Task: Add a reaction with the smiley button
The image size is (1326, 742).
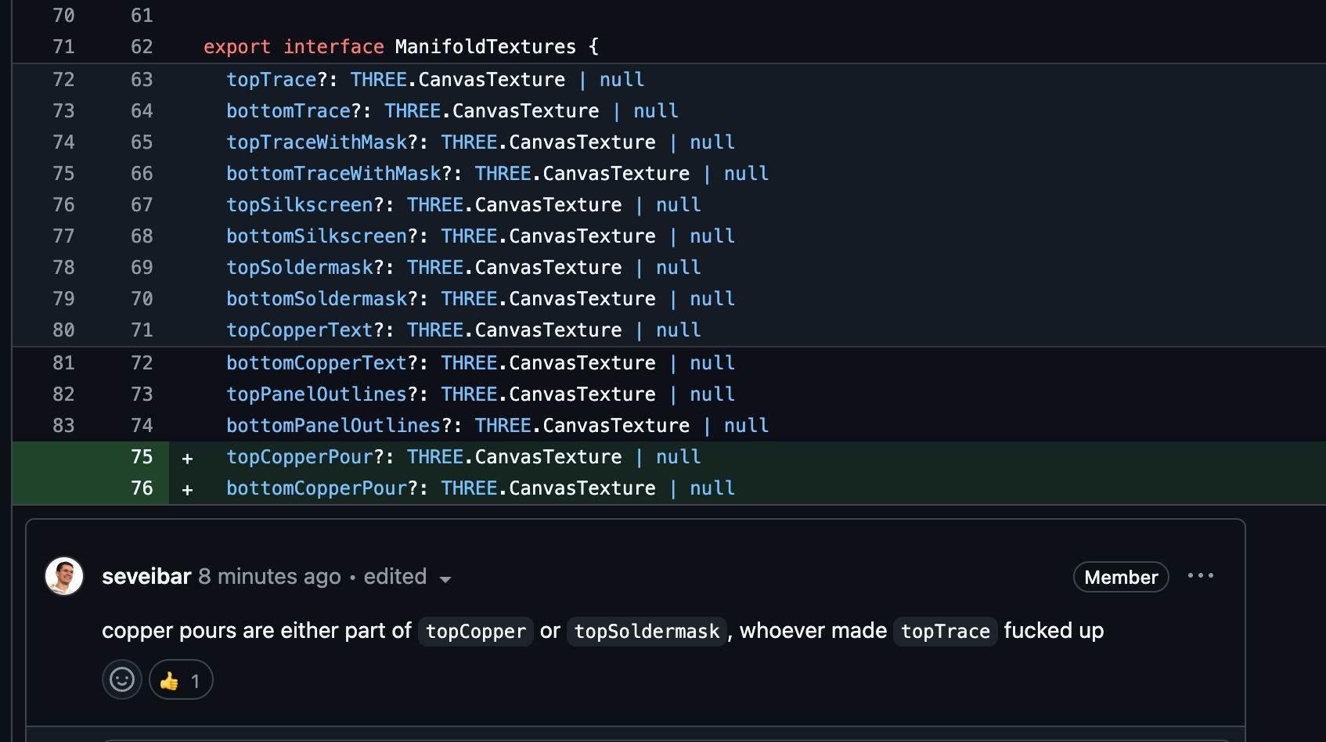Action: (122, 679)
